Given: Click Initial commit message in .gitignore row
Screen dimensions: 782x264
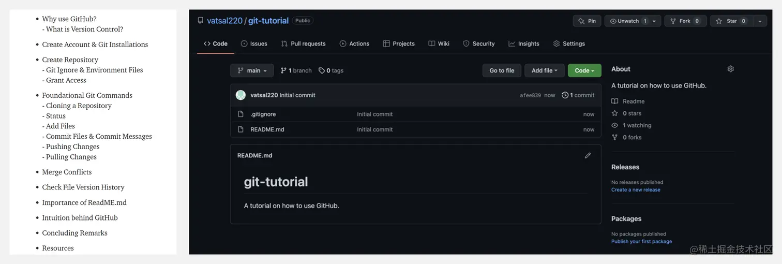Looking at the screenshot, I should (374, 114).
